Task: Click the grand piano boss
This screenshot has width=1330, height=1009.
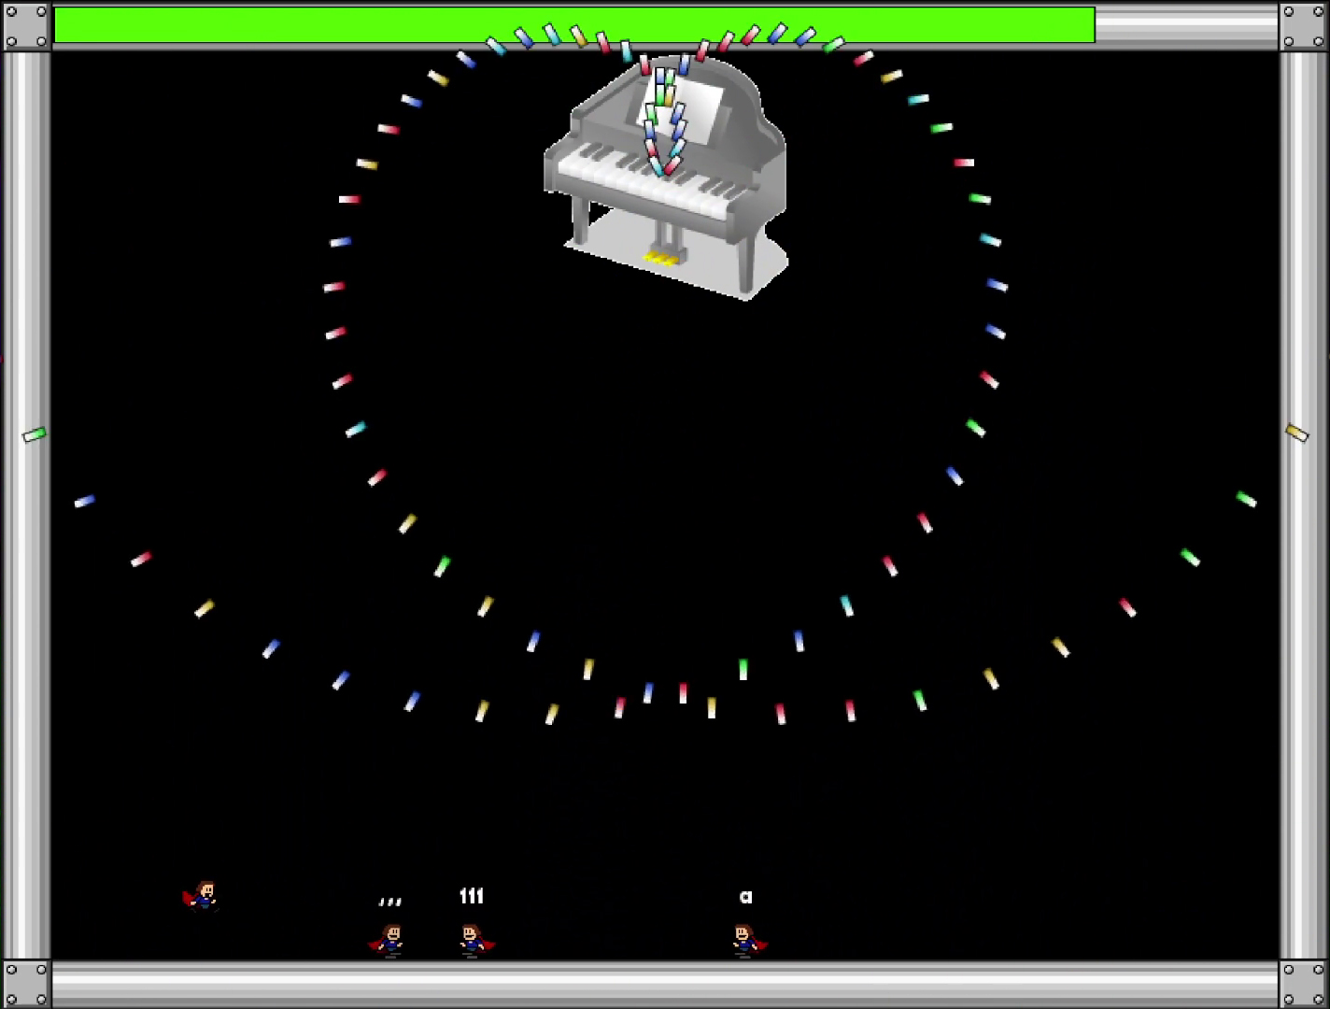Action: [x=666, y=178]
